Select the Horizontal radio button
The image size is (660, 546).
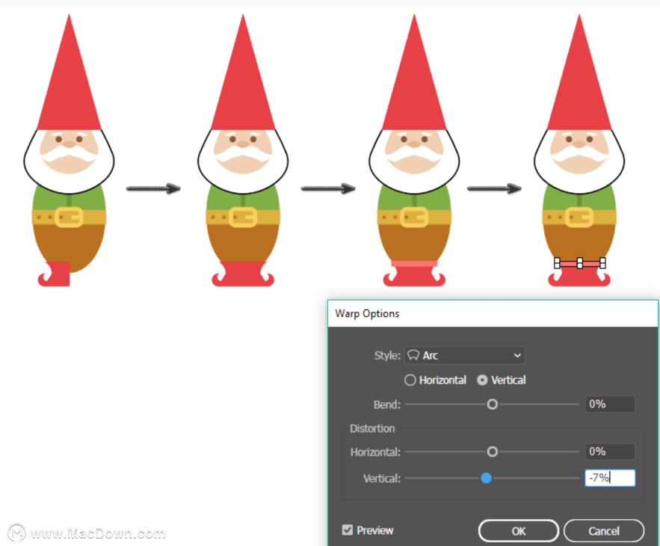click(x=410, y=380)
